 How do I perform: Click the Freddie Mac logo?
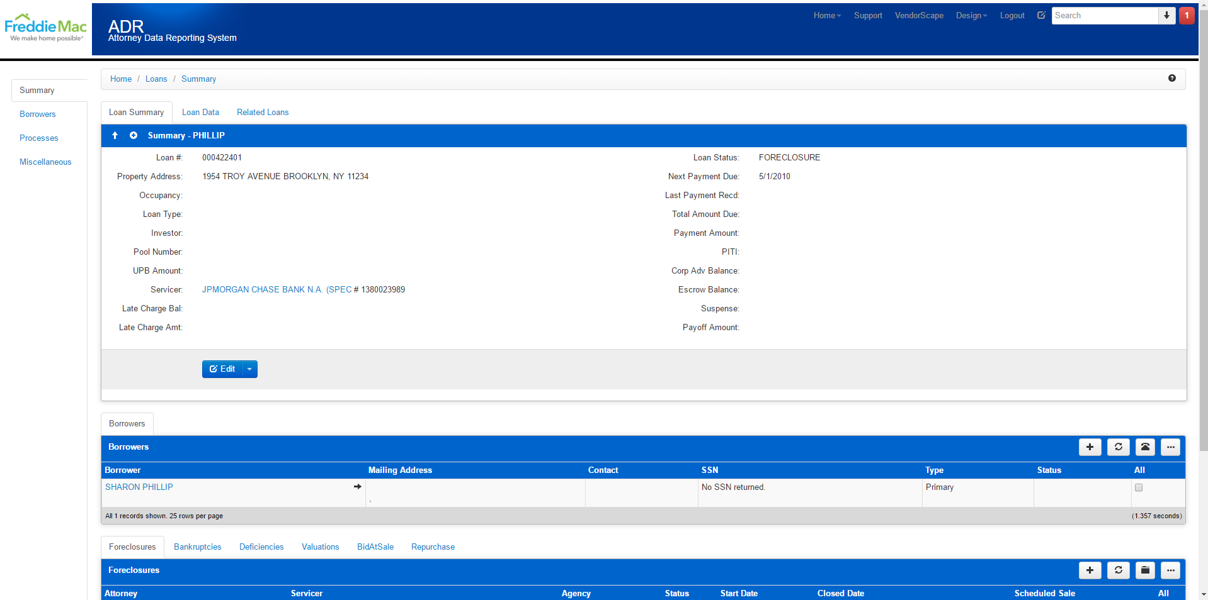coord(45,28)
